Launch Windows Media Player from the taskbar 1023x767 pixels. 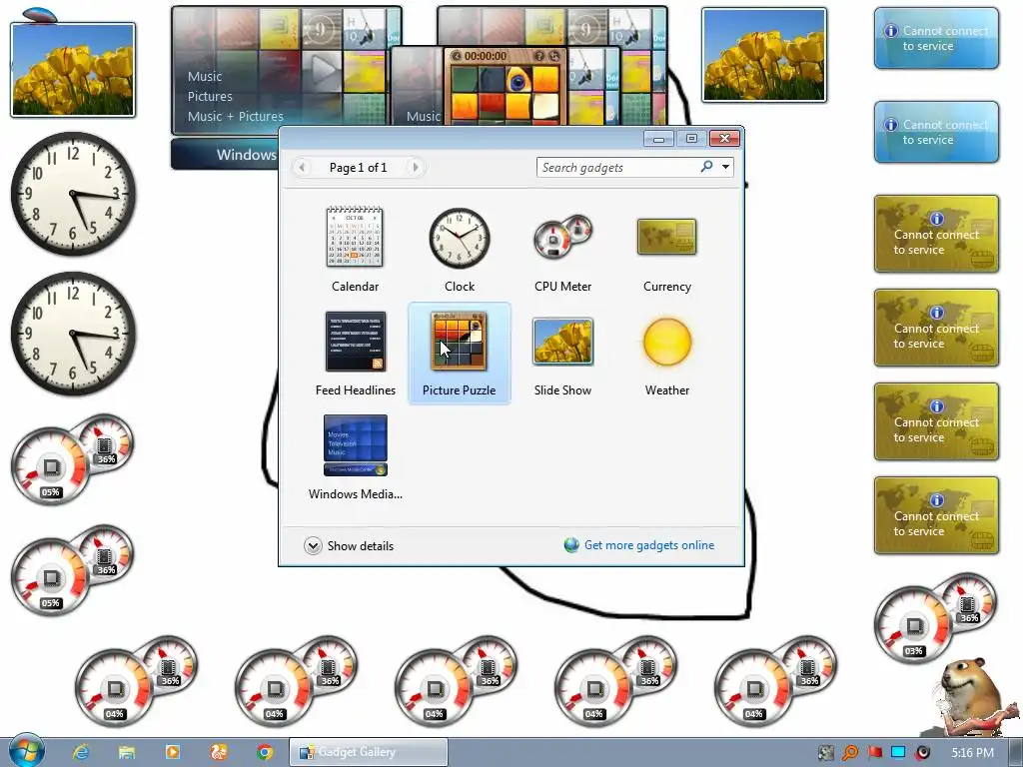tap(172, 752)
